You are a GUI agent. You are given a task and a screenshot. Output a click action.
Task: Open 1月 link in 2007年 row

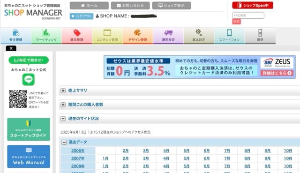[105, 158]
